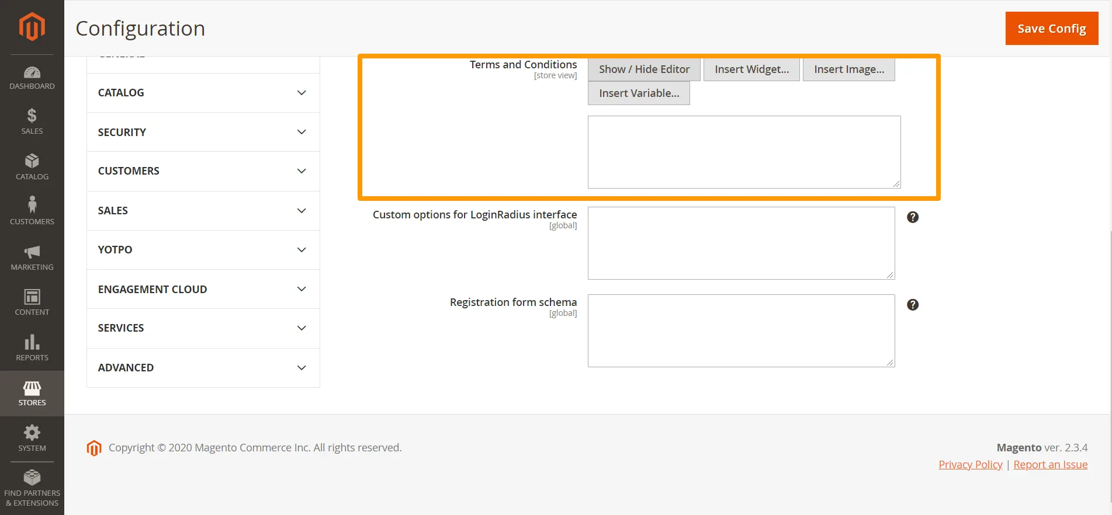Click into the Terms and Conditions textarea
The image size is (1112, 515).
(743, 152)
